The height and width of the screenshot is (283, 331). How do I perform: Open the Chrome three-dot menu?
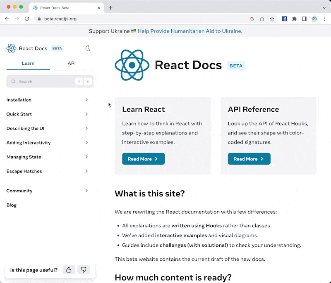[324, 19]
